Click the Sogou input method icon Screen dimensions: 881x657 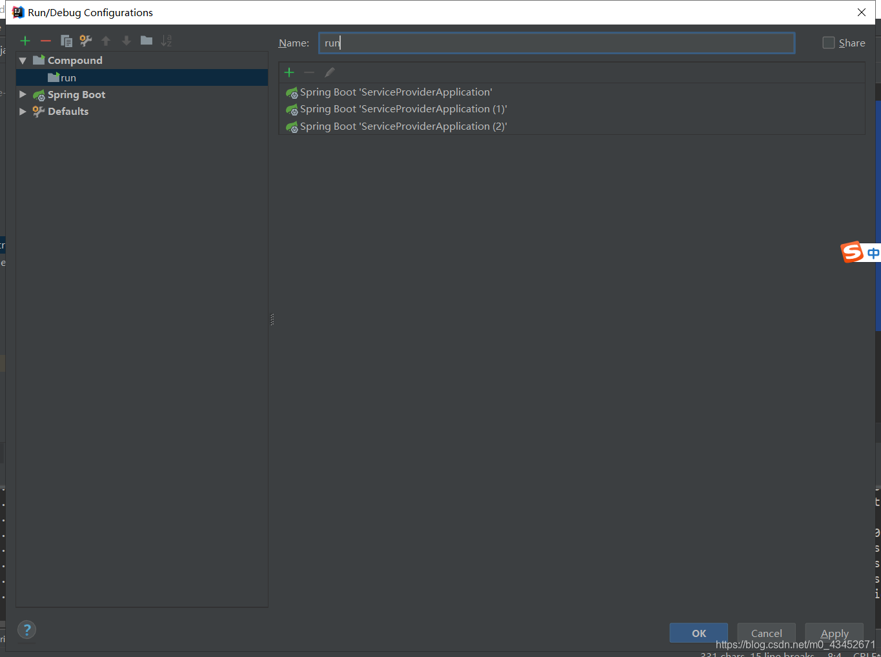point(852,252)
